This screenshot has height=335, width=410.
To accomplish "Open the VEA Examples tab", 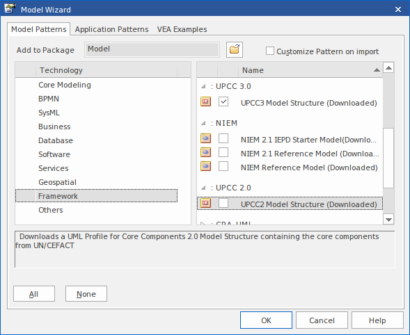I will point(182,29).
